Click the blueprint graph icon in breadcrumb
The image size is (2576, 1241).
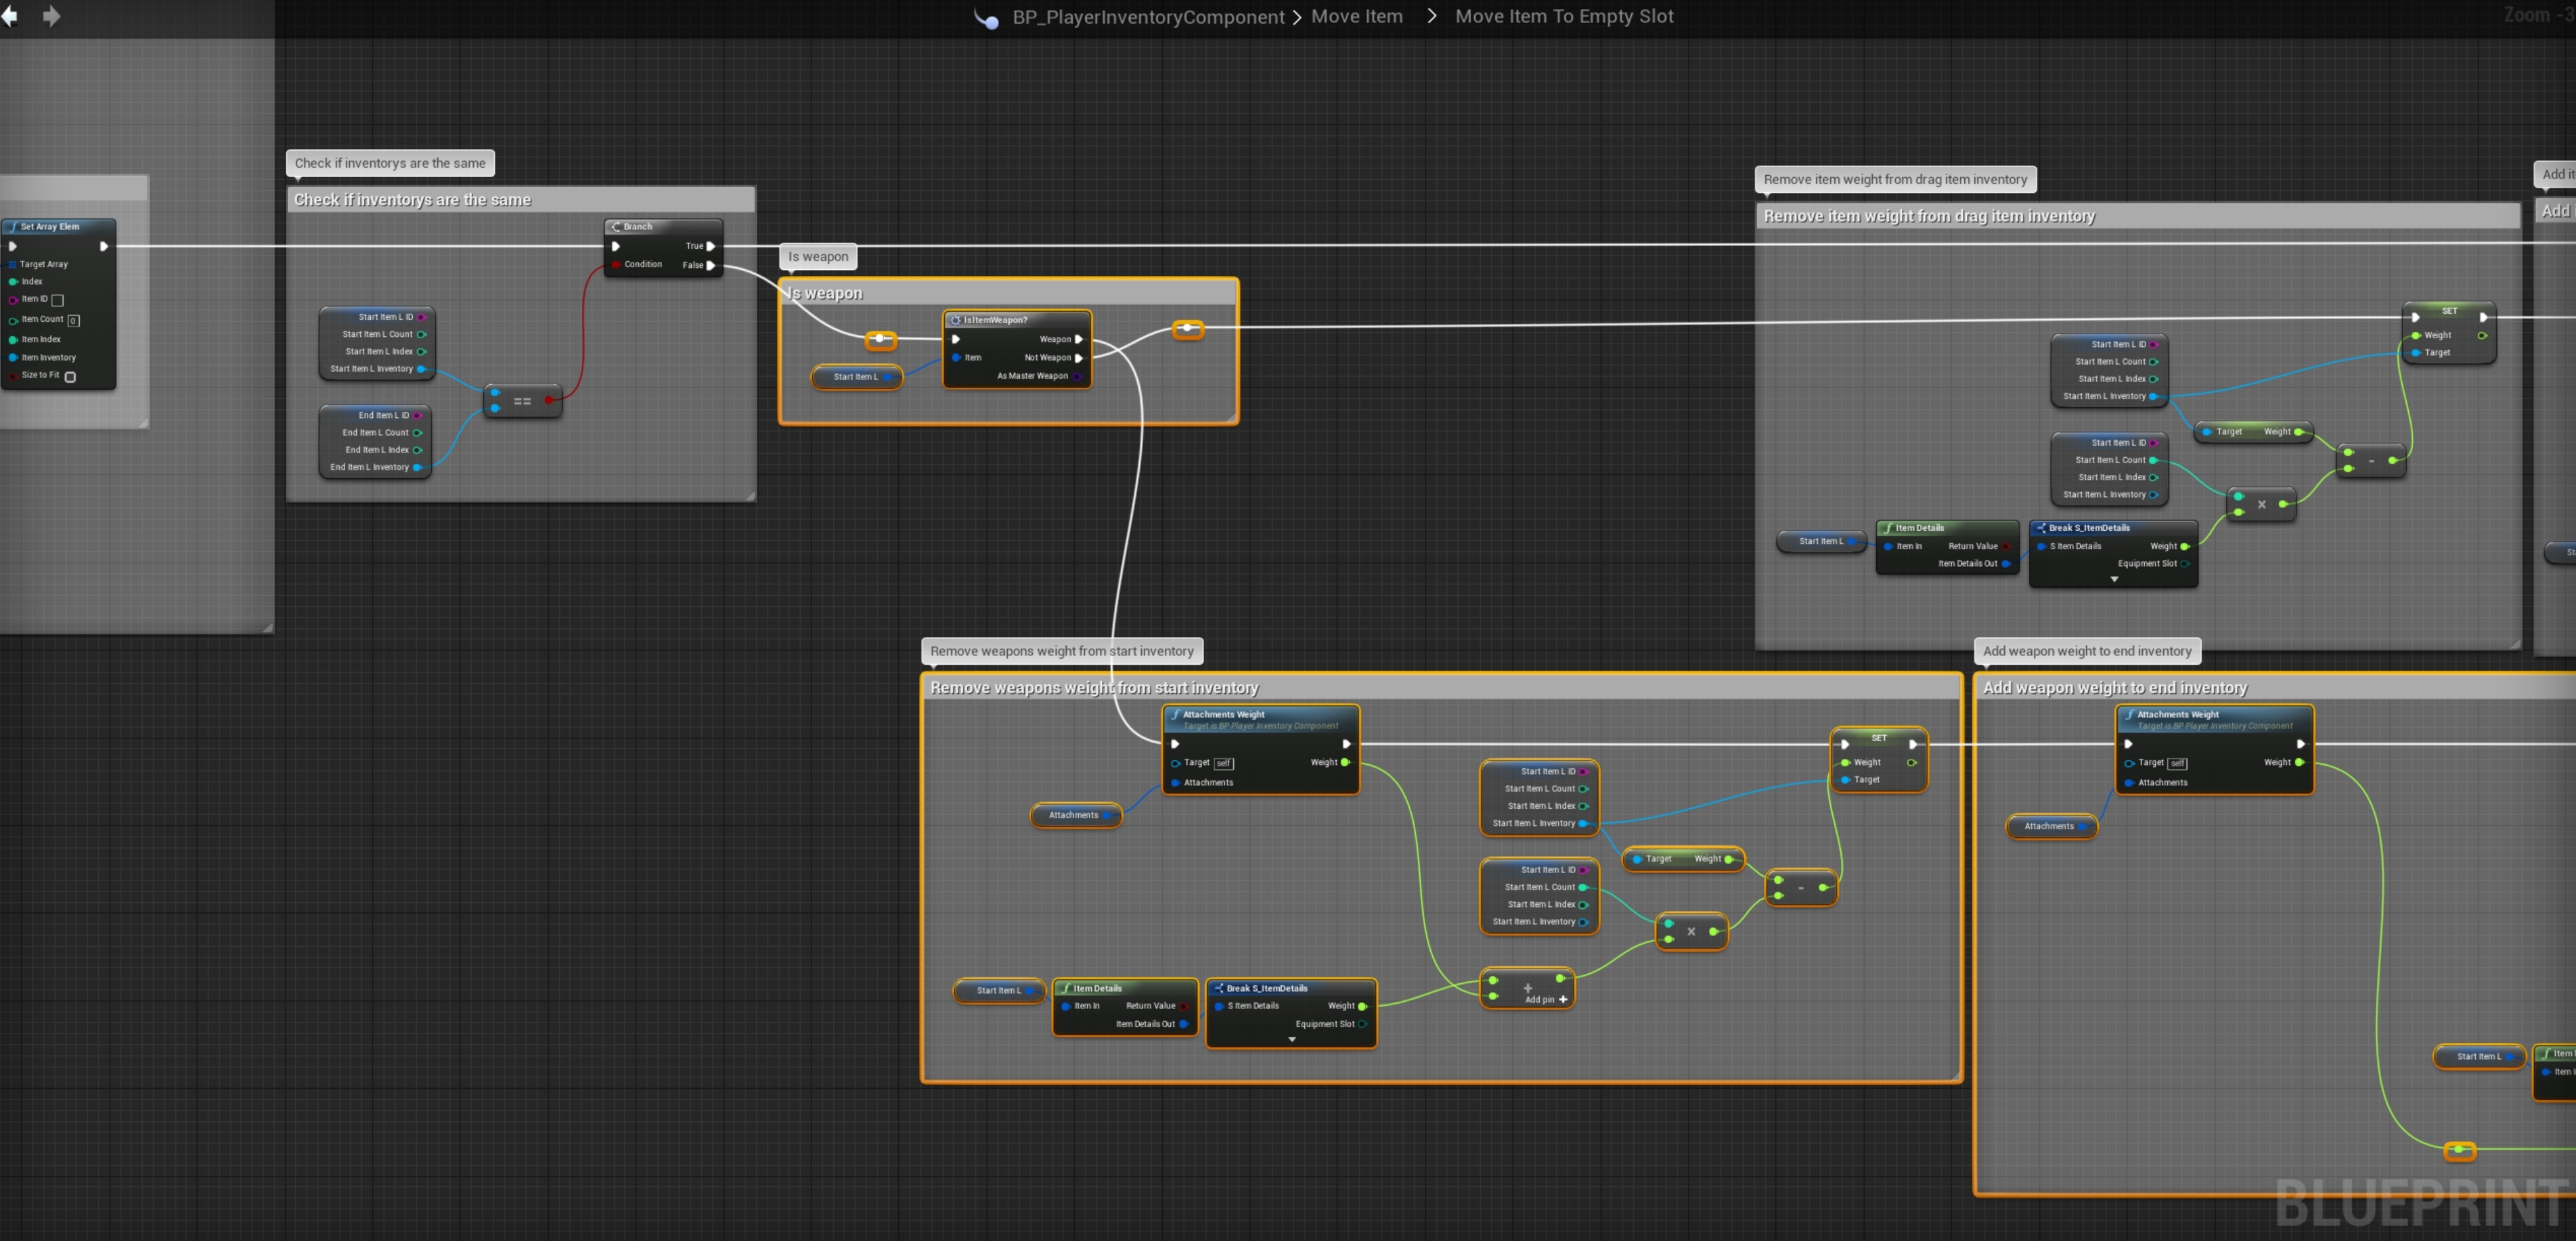[987, 18]
